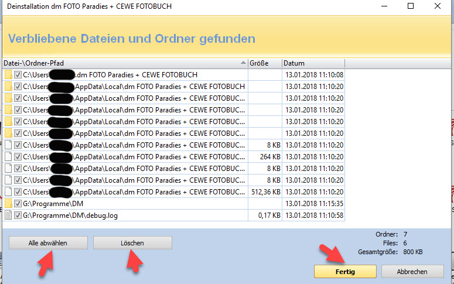Click the date 13.01.2018 11:15:35
Image resolution: width=454 pixels, height=284 pixels.
[x=315, y=204]
